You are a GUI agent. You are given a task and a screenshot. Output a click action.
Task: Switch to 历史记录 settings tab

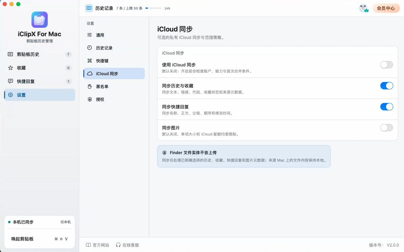114,48
